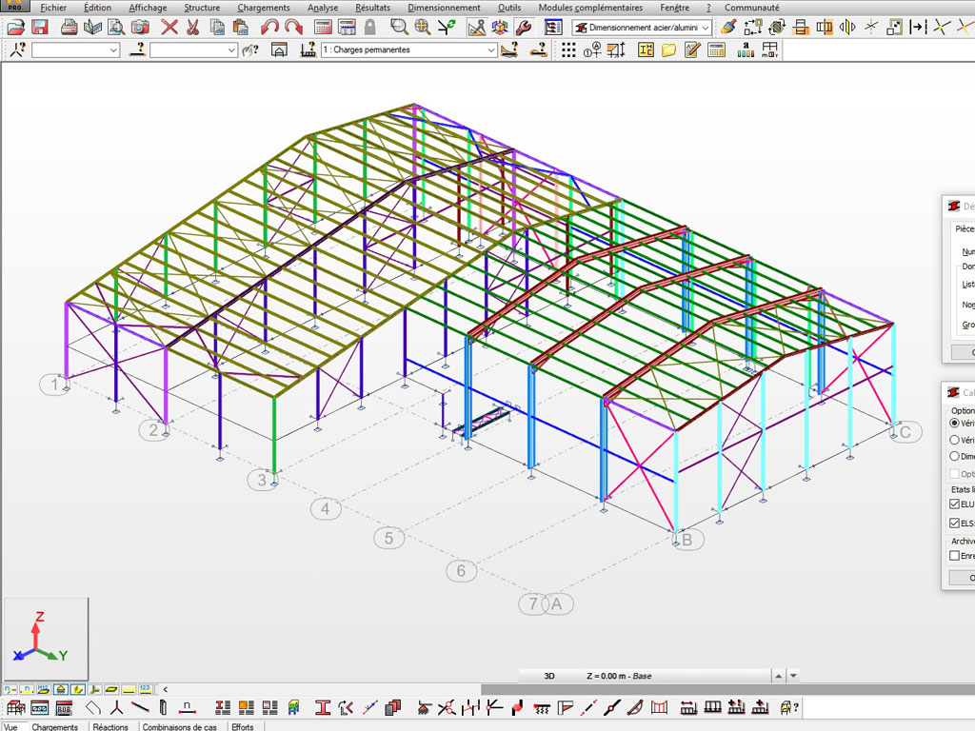This screenshot has height=731, width=975.
Task: Click I-beam section icon in bottom toolbar
Action: click(x=322, y=707)
